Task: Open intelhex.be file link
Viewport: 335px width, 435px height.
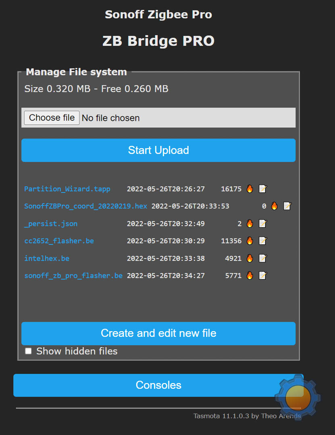Action: 47,258
